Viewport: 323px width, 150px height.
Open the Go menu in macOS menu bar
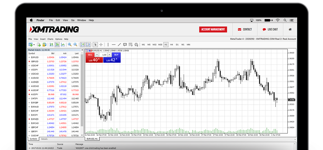click(x=73, y=20)
